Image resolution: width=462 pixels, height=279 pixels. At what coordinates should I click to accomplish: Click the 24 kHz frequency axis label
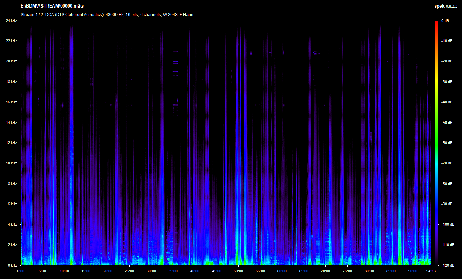coord(11,21)
